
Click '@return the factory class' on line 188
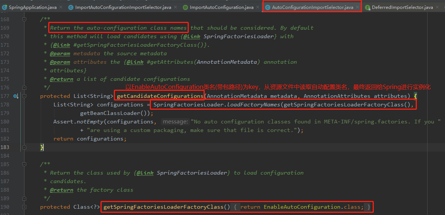[x=92, y=190]
